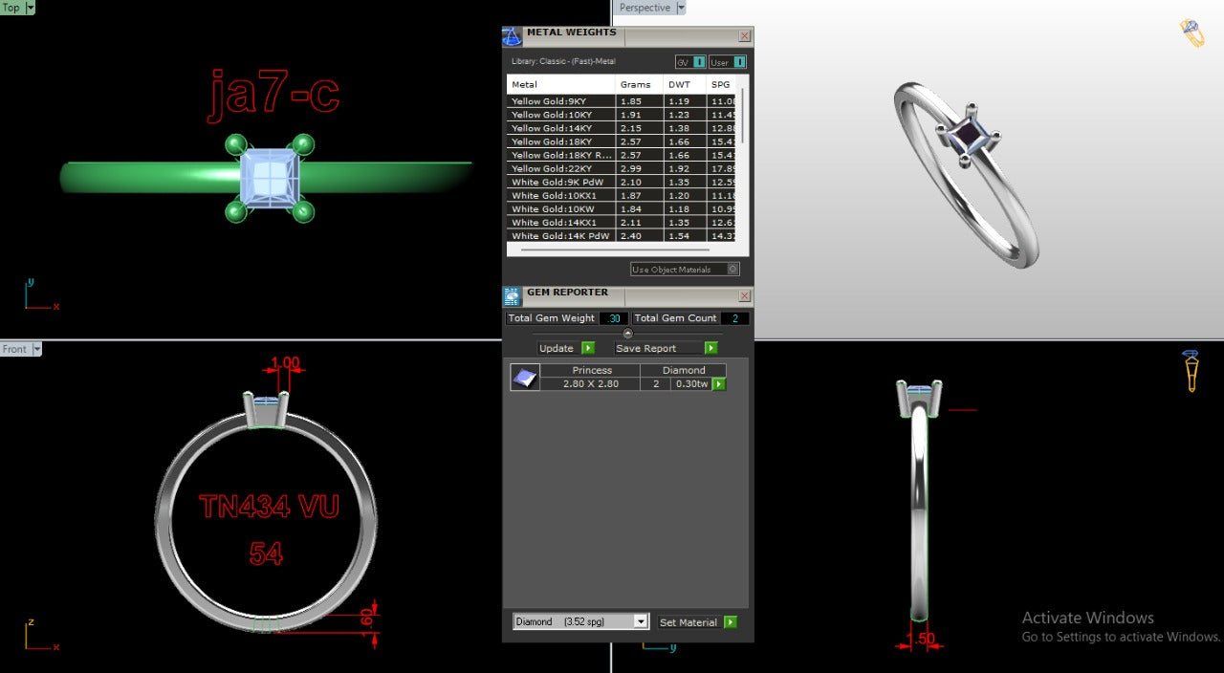This screenshot has width=1224, height=673.
Task: Toggle the GV weight library switch
Action: (x=699, y=62)
